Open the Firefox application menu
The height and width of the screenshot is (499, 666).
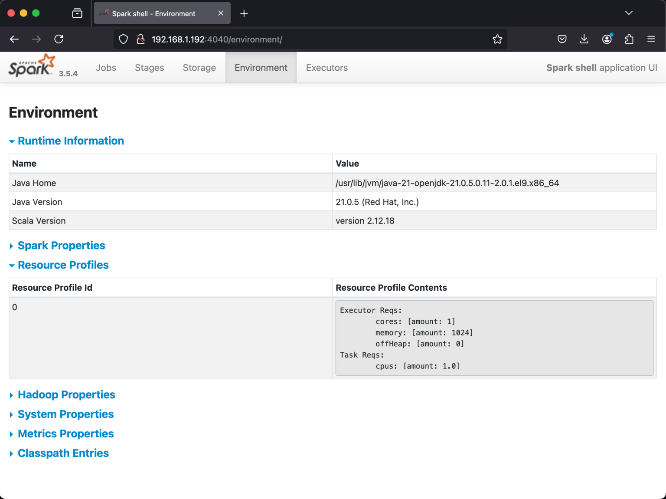click(x=651, y=39)
